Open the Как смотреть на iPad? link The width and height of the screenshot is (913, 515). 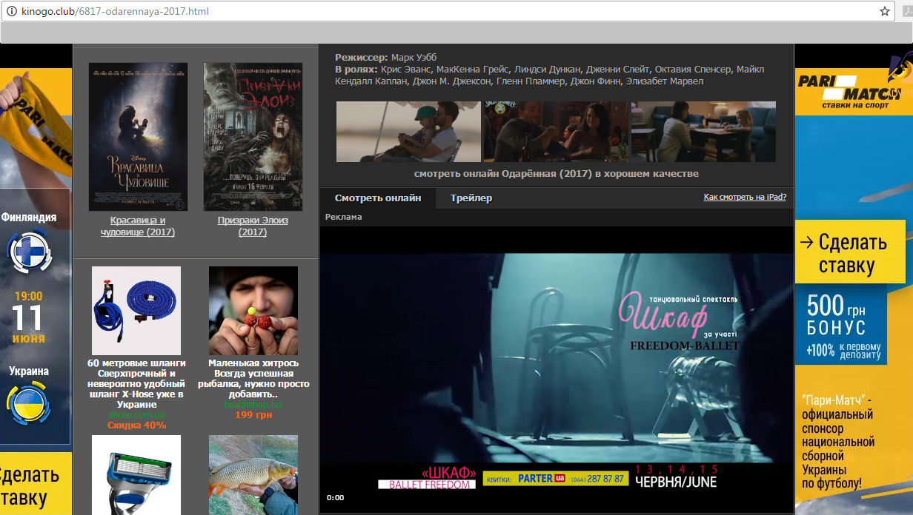[744, 198]
